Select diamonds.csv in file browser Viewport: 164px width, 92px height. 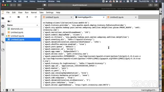[23, 29]
